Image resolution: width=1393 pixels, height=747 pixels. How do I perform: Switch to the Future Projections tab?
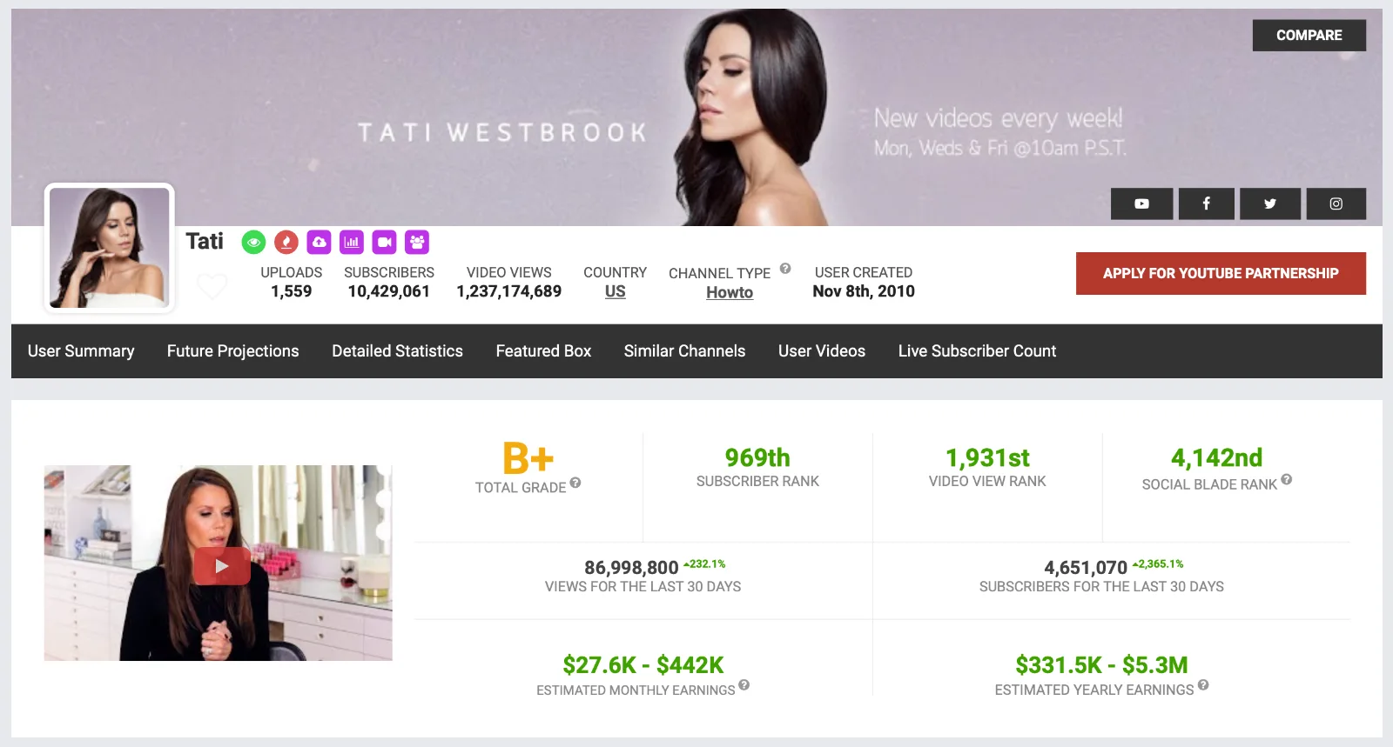click(232, 351)
